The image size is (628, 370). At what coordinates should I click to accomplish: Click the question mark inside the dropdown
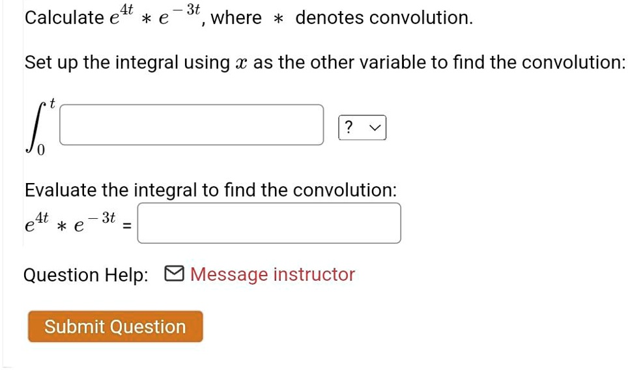(x=349, y=127)
